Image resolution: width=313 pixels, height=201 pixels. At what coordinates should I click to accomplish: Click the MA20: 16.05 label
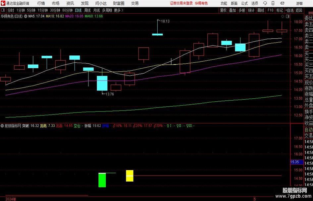click(74, 16)
